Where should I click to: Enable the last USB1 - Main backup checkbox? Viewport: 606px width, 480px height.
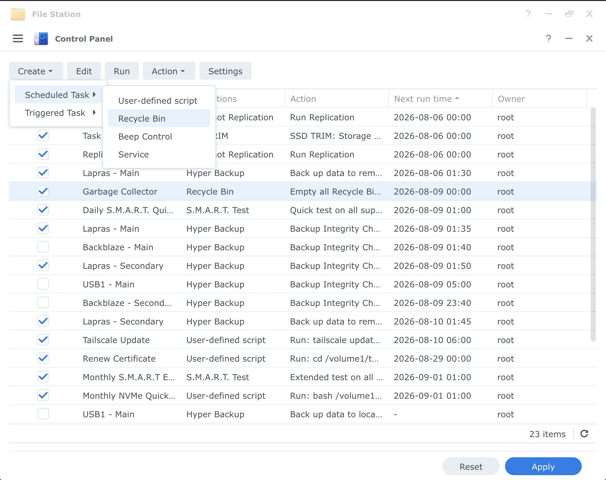43,414
